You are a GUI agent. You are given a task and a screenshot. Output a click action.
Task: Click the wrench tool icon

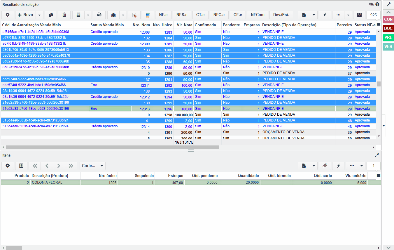pyautogui.click(x=388, y=4)
